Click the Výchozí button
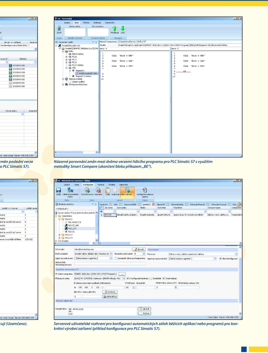 tap(145, 313)
